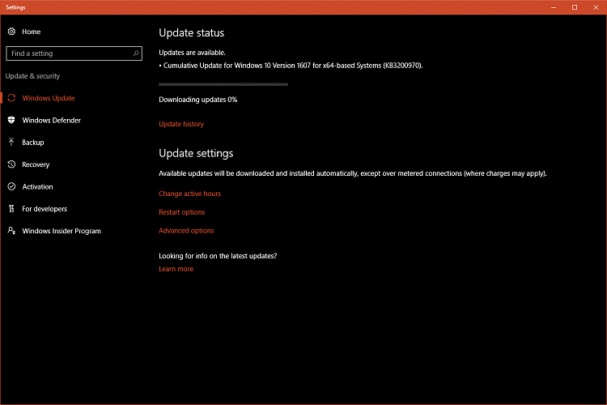Open Advanced options link
Image resolution: width=607 pixels, height=405 pixels.
click(x=186, y=231)
